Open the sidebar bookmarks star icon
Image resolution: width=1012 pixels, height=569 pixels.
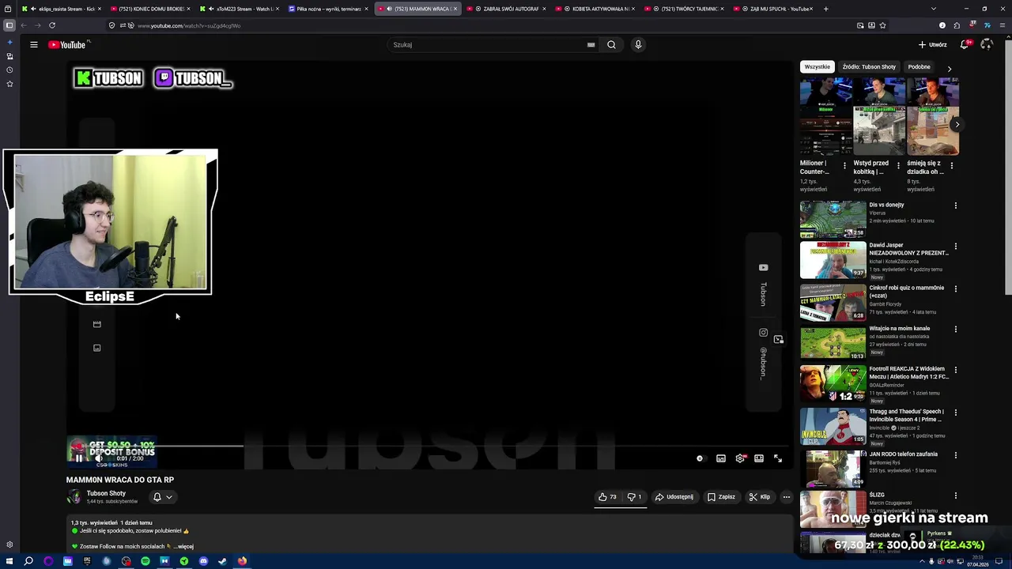9,84
